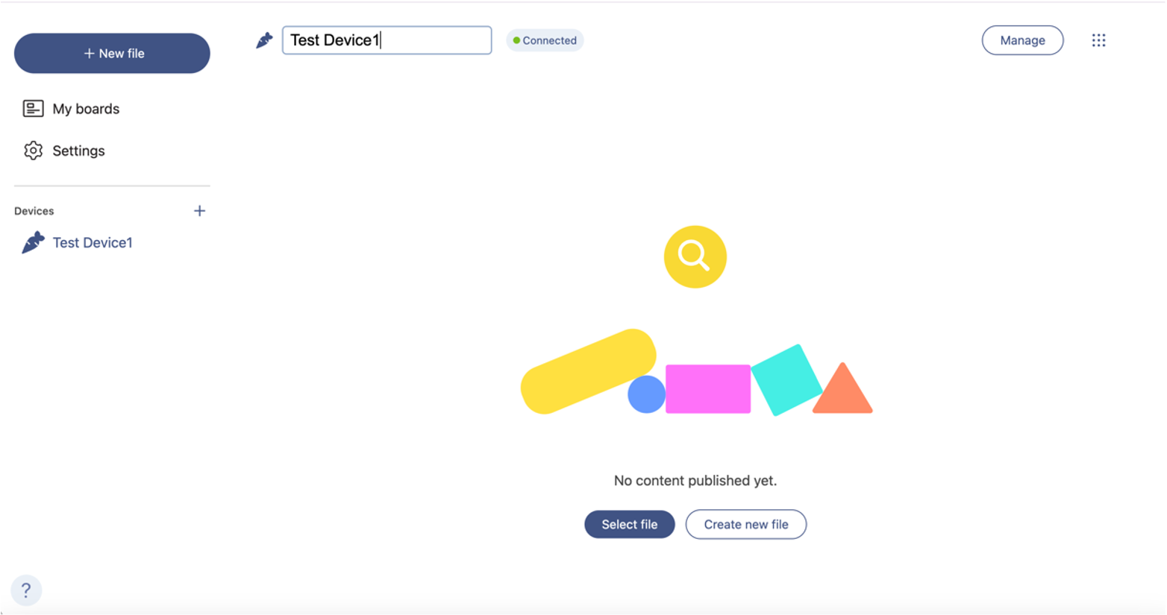This screenshot has width=1167, height=615.
Task: Click the "No content published yet." message
Action: tap(695, 481)
